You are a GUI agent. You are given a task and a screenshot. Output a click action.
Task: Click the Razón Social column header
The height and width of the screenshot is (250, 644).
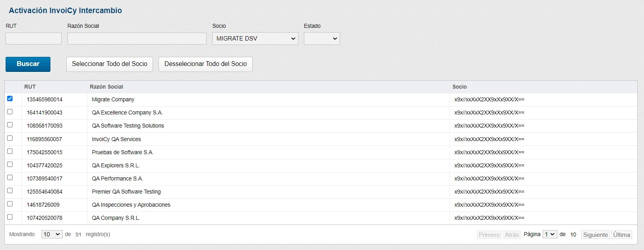(x=106, y=87)
